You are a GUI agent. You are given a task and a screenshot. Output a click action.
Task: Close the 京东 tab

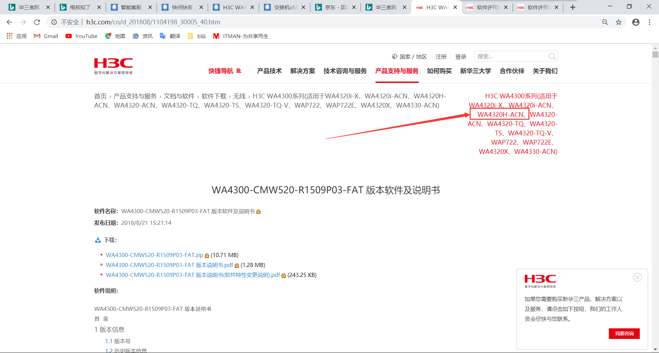[x=354, y=7]
